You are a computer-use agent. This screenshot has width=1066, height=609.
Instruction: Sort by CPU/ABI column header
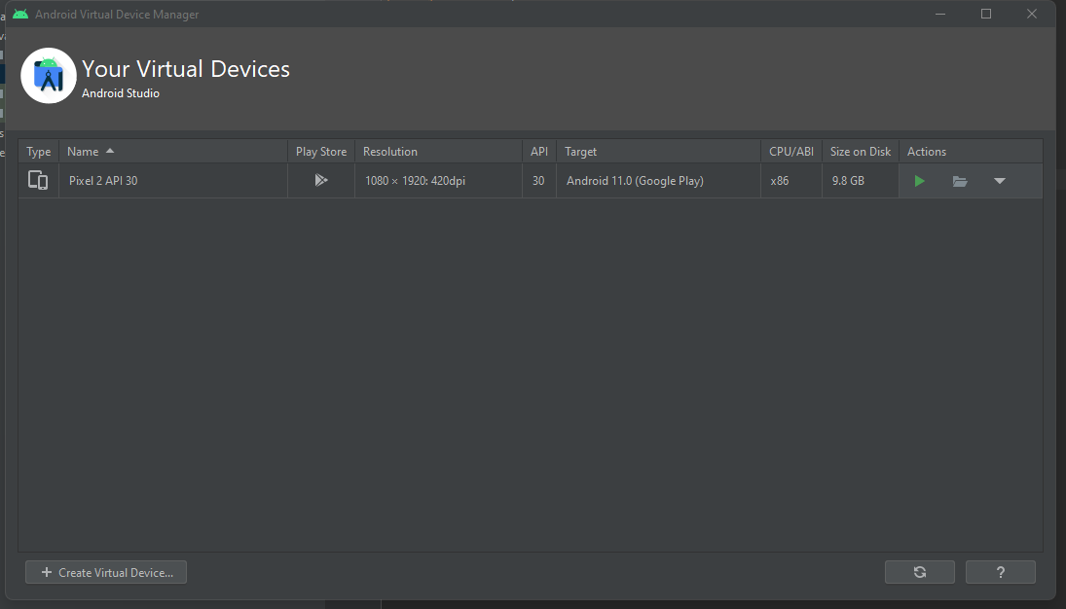791,152
